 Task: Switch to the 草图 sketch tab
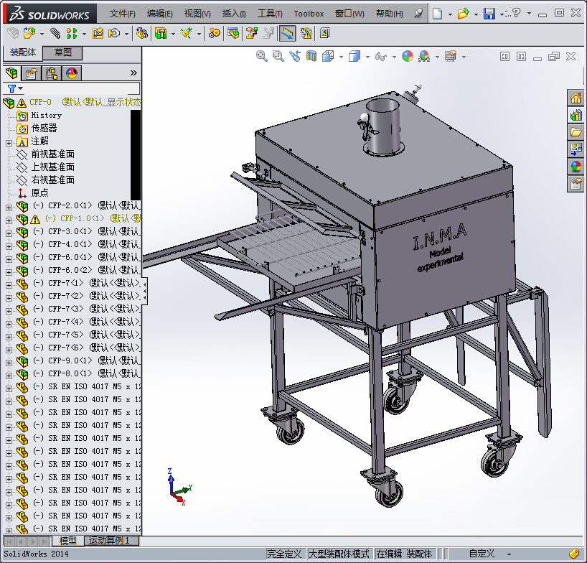point(62,52)
